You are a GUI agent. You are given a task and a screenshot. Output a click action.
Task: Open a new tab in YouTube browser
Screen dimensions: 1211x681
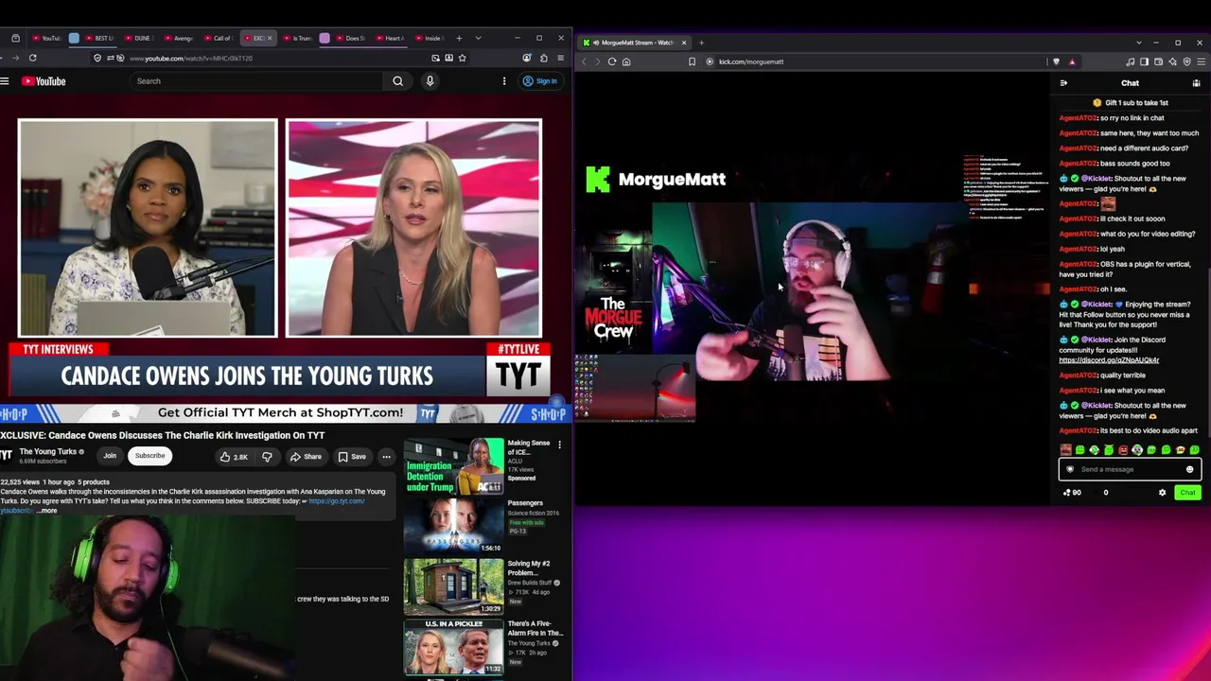coord(459,39)
